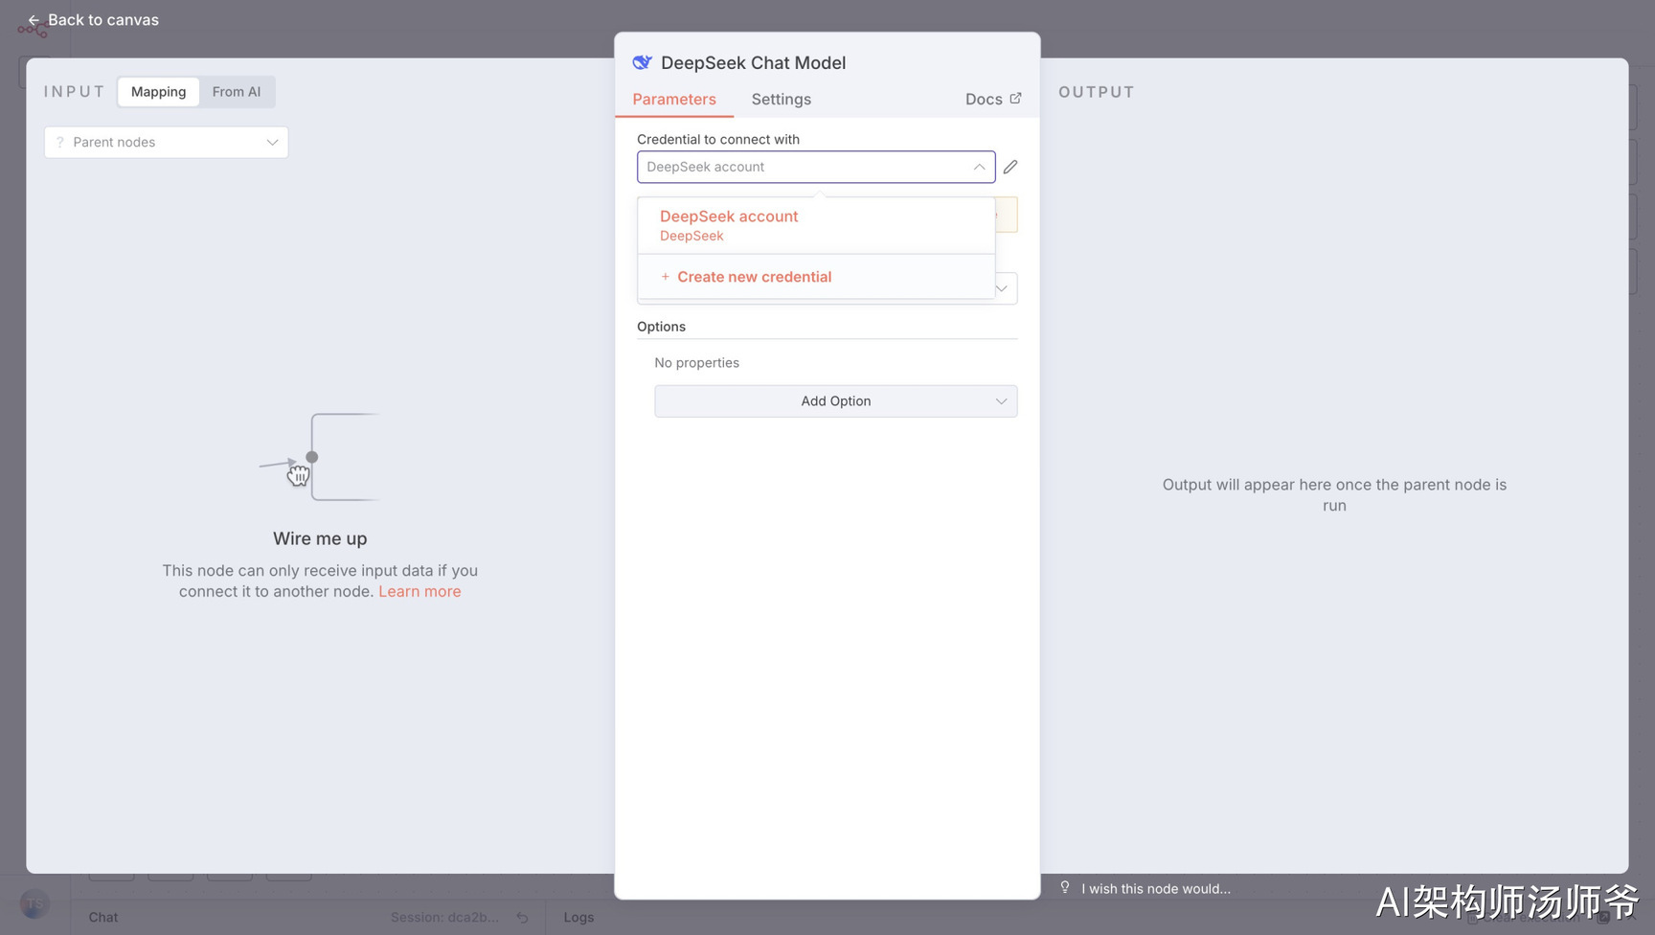Click the lightbulb feedback icon
Screen dimensions: 1655x935
1065,888
